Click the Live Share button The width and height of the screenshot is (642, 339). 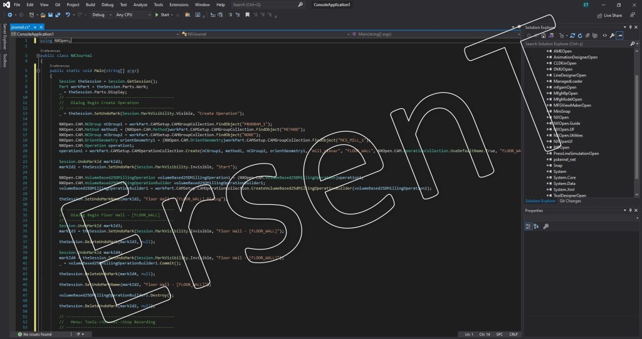click(613, 15)
